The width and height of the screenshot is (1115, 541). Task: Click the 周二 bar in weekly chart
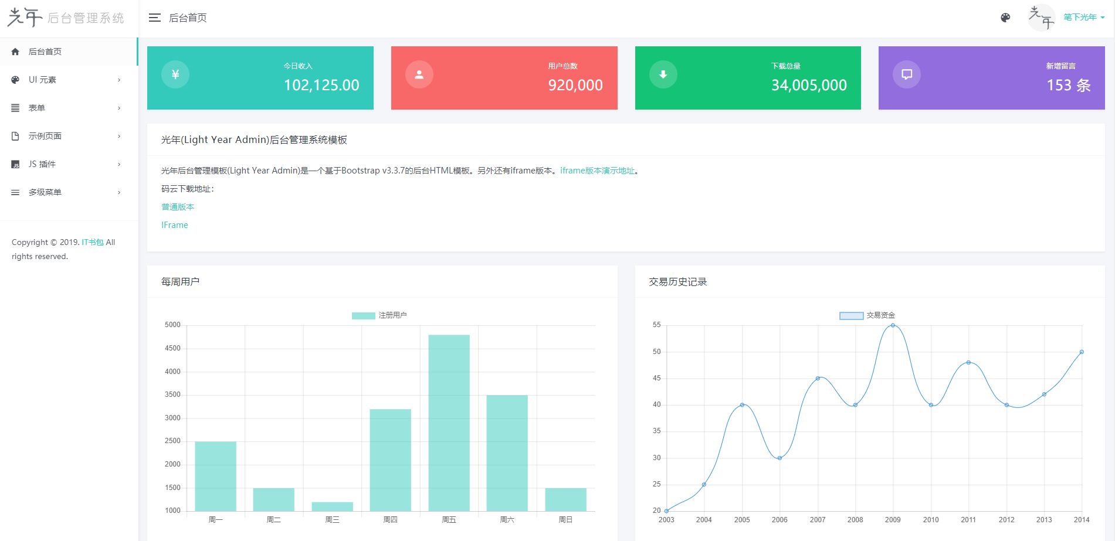(x=273, y=499)
